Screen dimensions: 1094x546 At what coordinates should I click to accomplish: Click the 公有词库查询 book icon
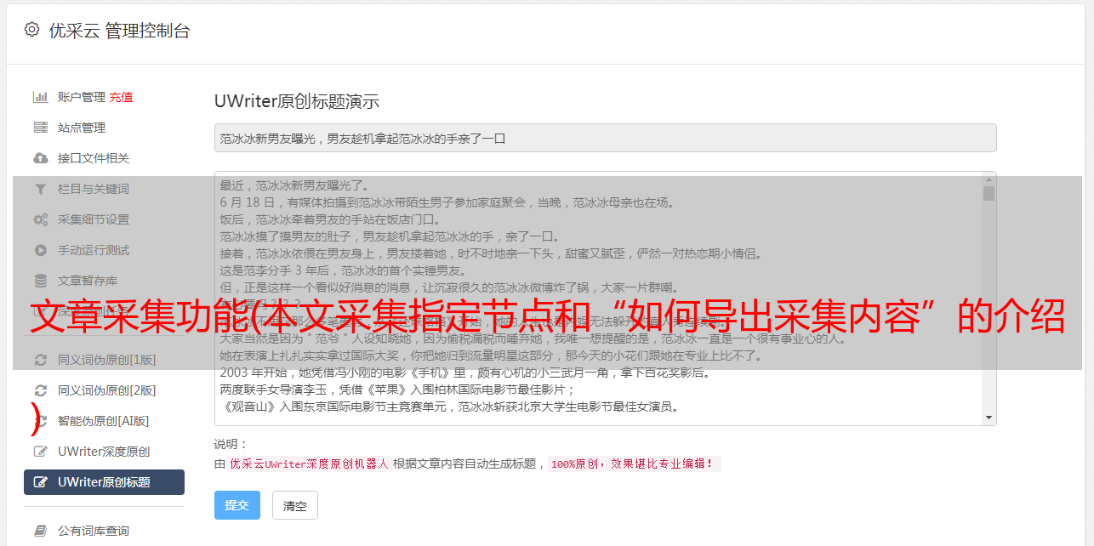[40, 531]
